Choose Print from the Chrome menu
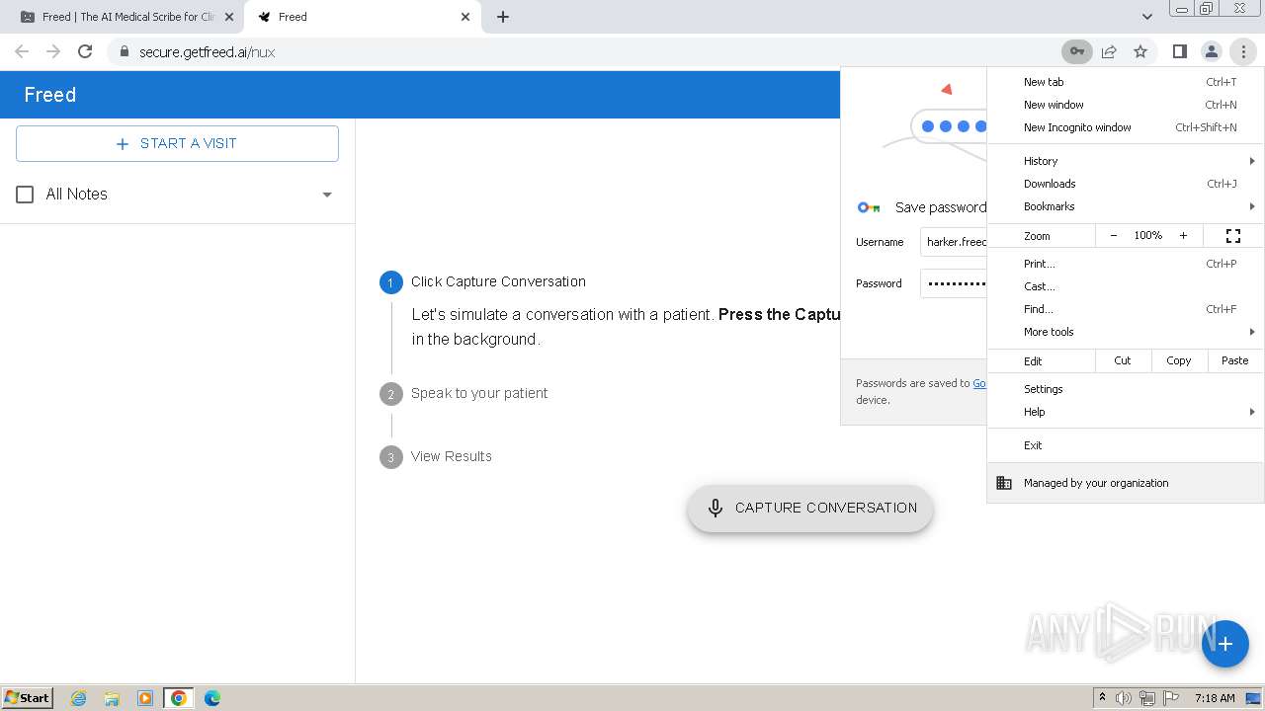The width and height of the screenshot is (1265, 711). (x=1126, y=264)
